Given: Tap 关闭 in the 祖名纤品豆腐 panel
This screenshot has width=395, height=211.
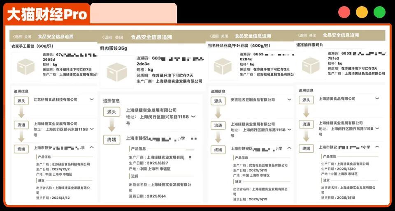Looking at the screenshot, I should 225,36.
